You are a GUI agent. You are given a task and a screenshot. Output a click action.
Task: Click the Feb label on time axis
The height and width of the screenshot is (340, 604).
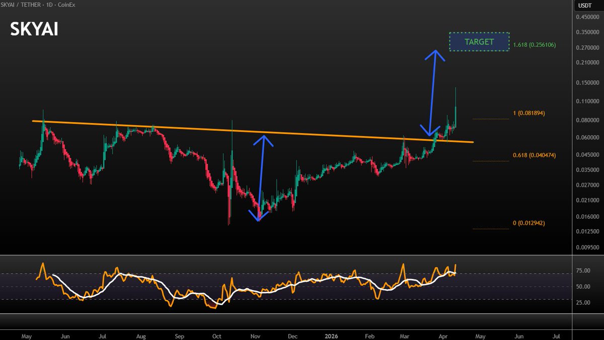tap(369, 335)
